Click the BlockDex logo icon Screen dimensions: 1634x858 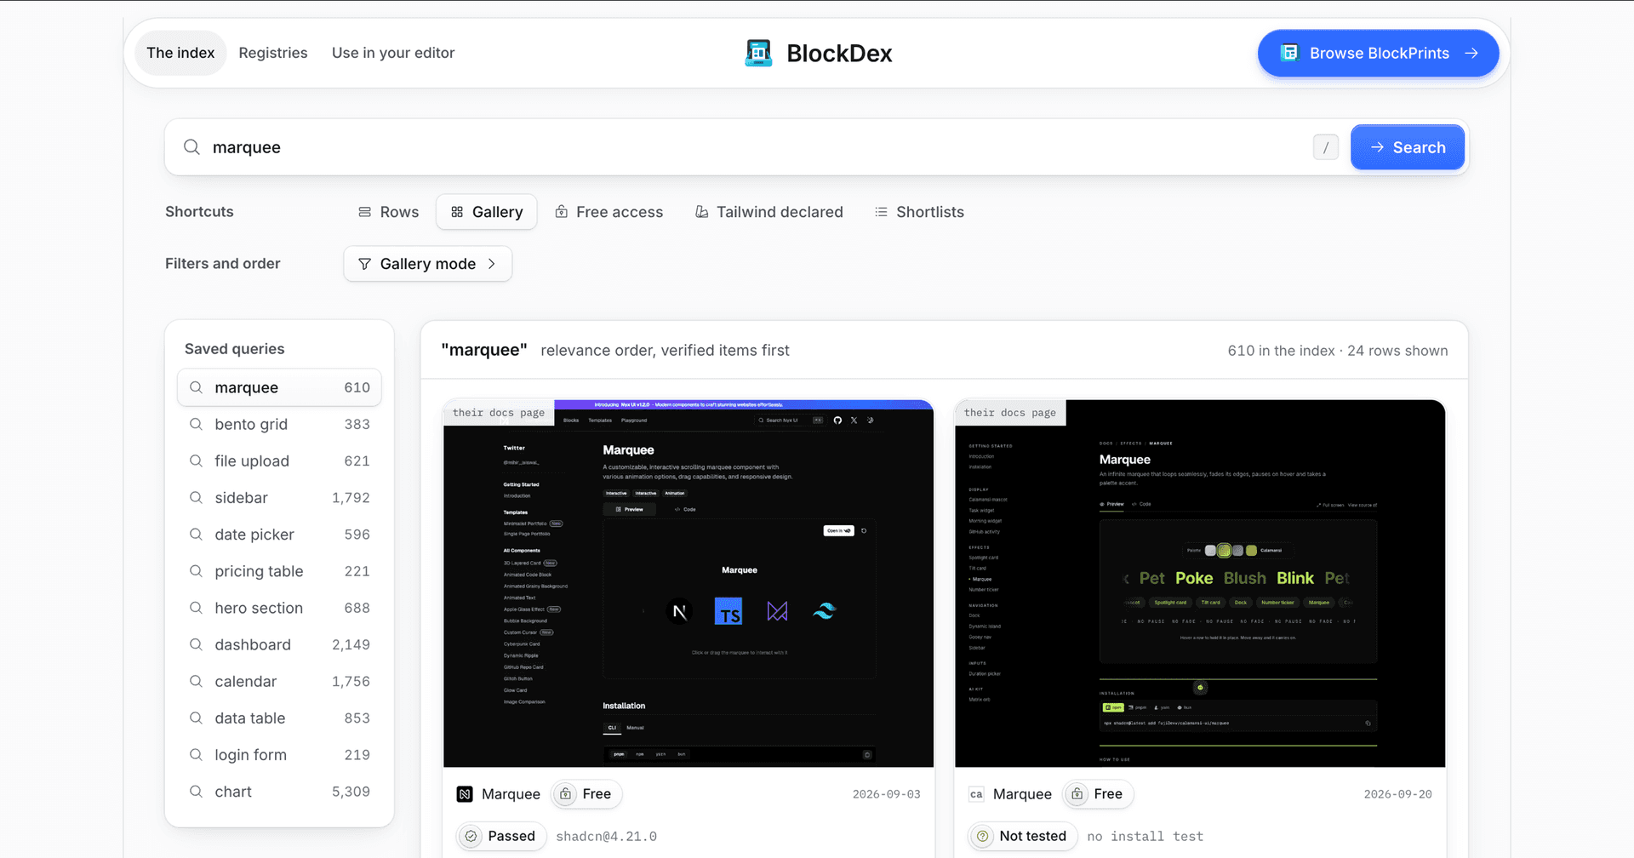point(758,53)
